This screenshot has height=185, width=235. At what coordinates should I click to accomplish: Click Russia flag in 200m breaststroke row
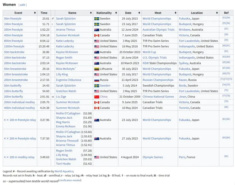click(x=97, y=80)
